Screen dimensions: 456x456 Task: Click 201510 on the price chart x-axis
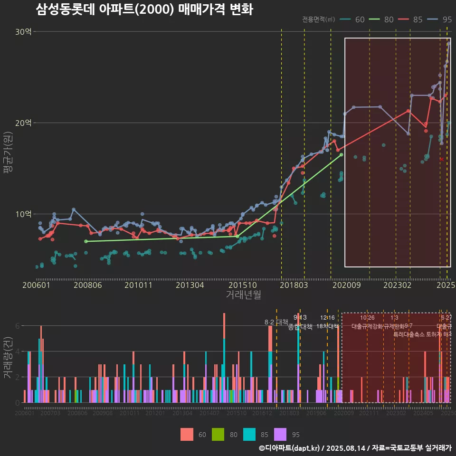point(243,285)
